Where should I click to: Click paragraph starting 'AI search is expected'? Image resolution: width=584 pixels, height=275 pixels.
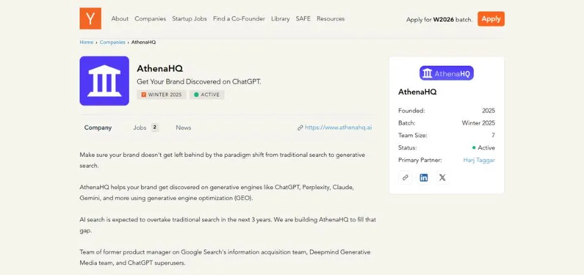(x=228, y=225)
